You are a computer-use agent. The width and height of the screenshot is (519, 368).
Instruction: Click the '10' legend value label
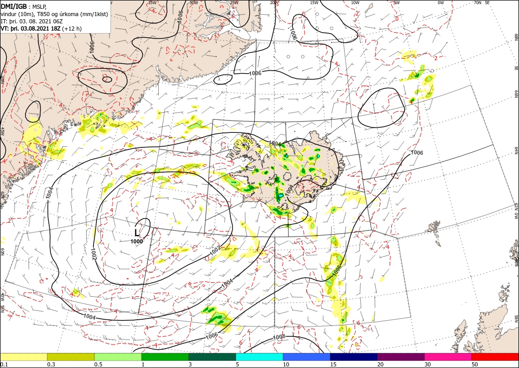(x=286, y=364)
